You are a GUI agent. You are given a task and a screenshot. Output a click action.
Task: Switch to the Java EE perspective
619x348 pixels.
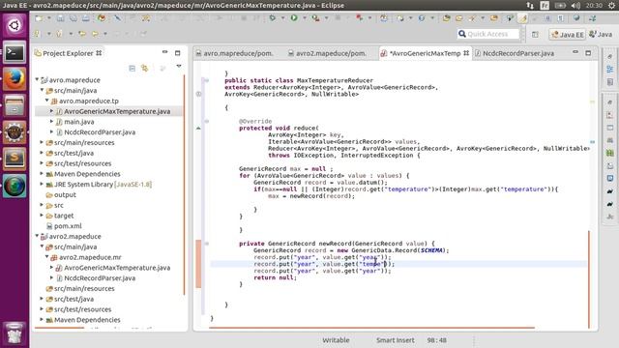point(568,35)
